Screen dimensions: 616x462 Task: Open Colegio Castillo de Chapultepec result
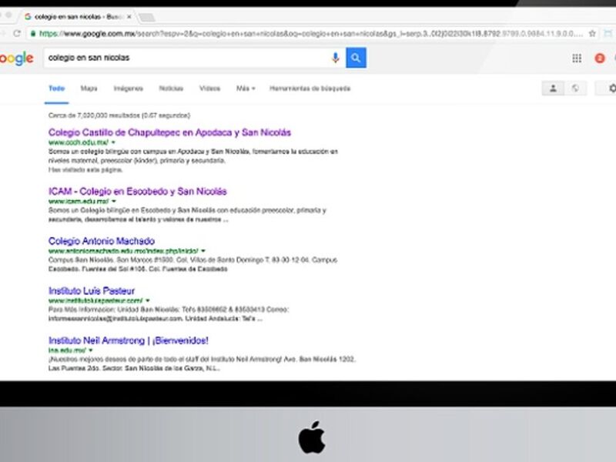(x=169, y=132)
